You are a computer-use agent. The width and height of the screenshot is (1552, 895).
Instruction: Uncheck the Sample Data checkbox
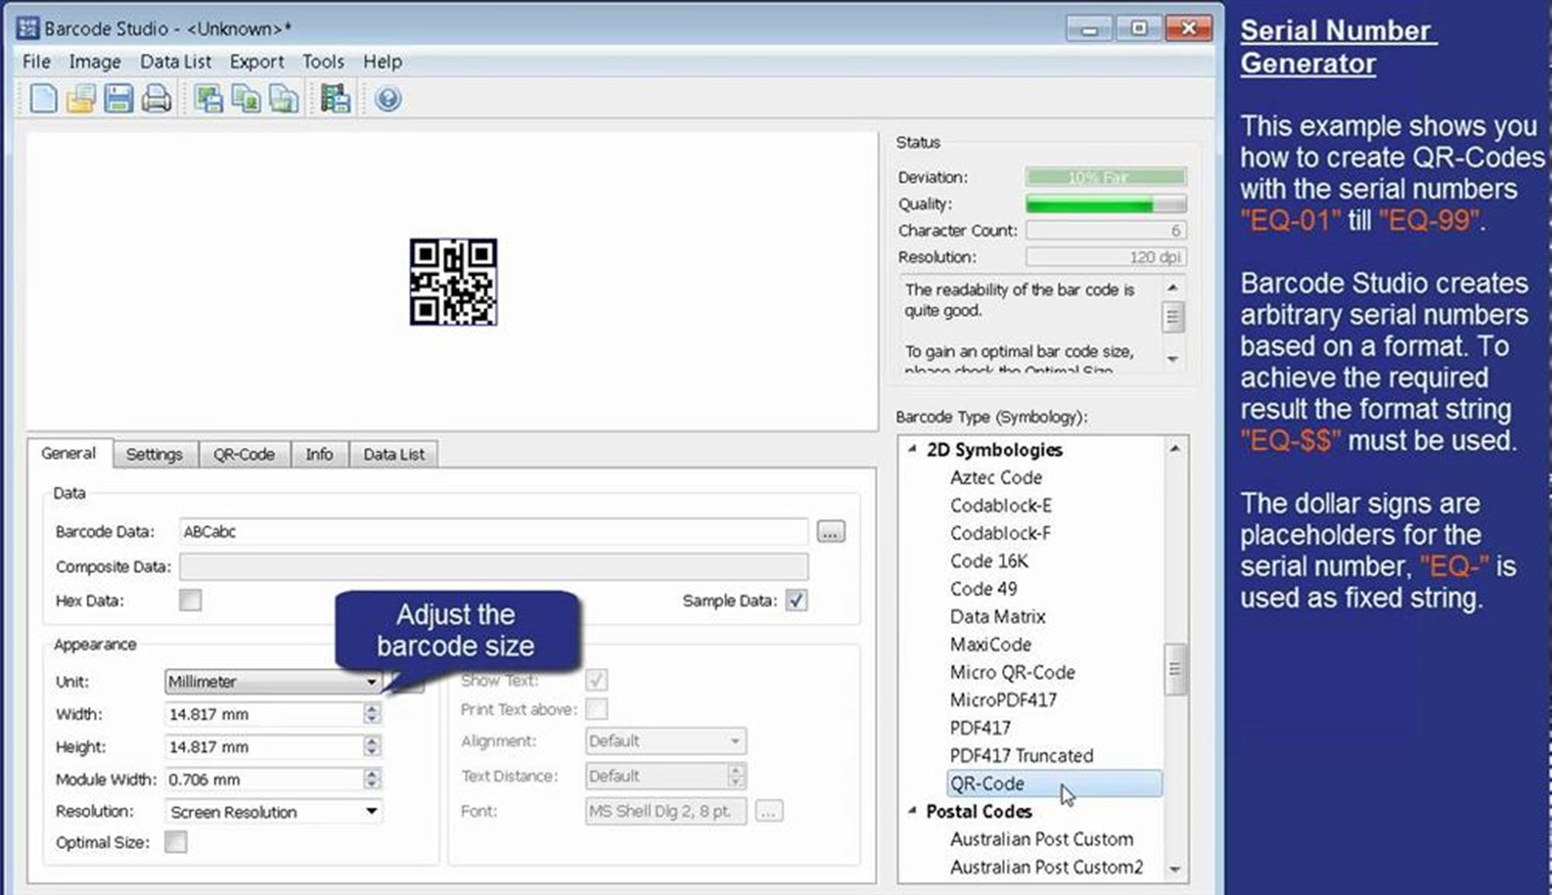(x=796, y=600)
